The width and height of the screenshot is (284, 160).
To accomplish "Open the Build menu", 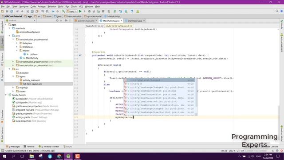I will tap(61, 7).
